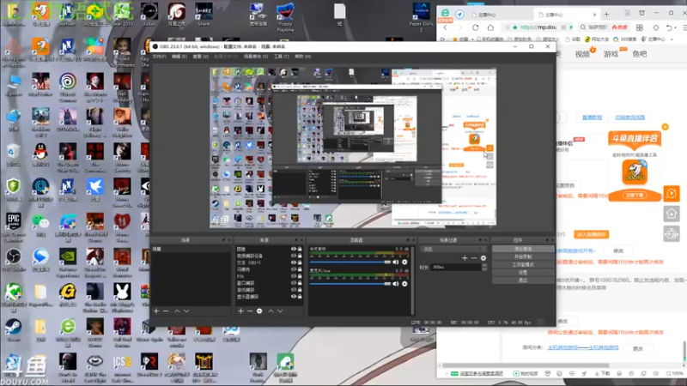Expand more bookmarks at bookmarks bar end
687x386 pixels.
[672, 39]
